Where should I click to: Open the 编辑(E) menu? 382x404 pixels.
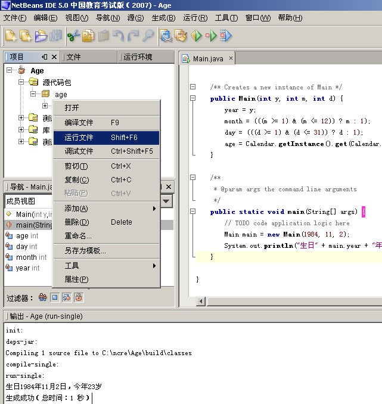[45, 18]
